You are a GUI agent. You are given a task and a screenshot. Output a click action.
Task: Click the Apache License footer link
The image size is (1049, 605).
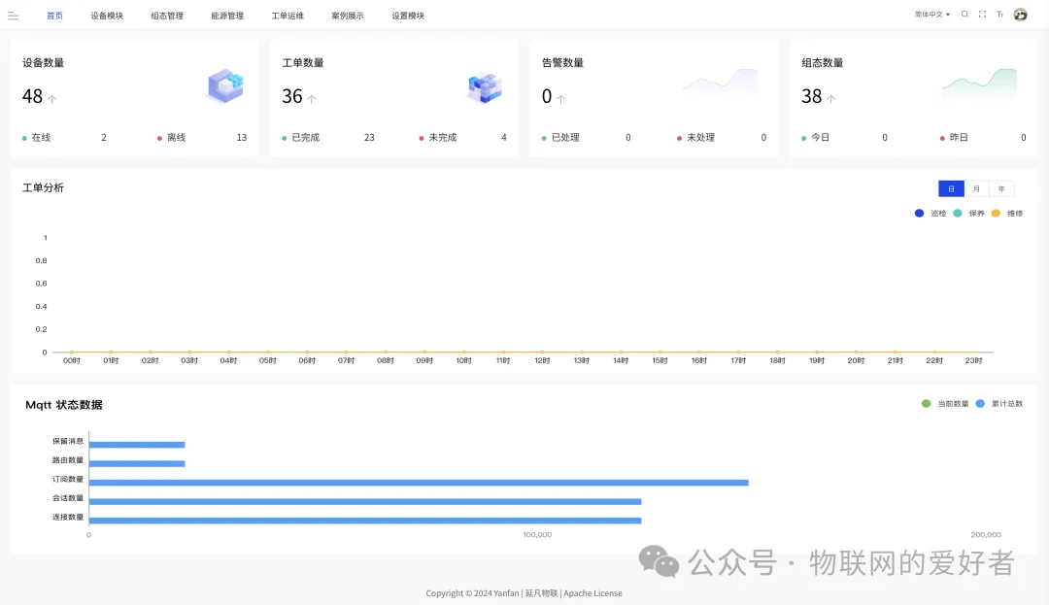592,593
